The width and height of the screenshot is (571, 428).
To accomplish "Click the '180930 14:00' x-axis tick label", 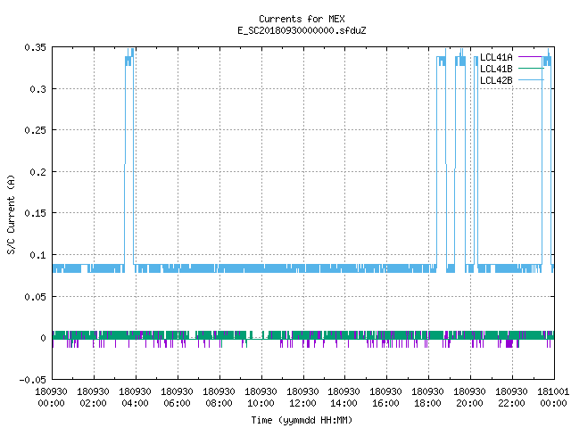I will click(344, 397).
